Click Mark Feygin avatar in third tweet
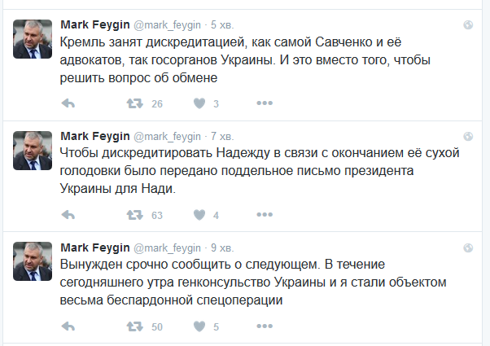This screenshot has width=490, height=346. [x=33, y=261]
